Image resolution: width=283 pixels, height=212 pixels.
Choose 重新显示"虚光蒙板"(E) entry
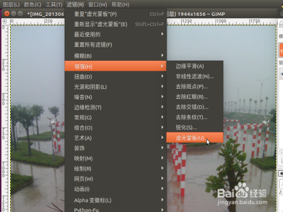click(115, 24)
